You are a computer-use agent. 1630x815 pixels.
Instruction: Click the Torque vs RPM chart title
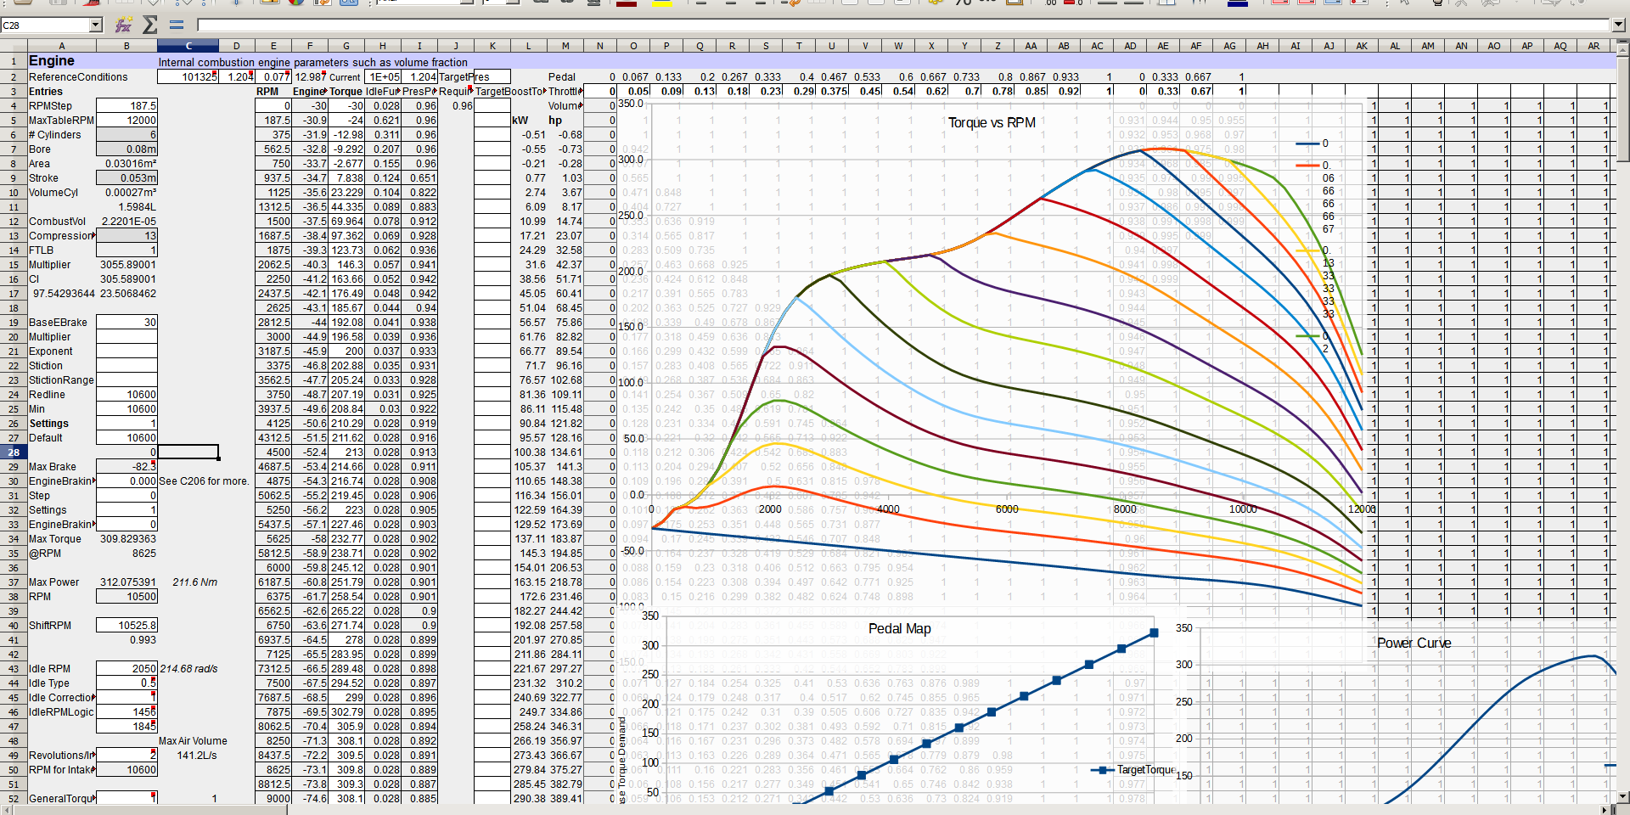coord(991,123)
